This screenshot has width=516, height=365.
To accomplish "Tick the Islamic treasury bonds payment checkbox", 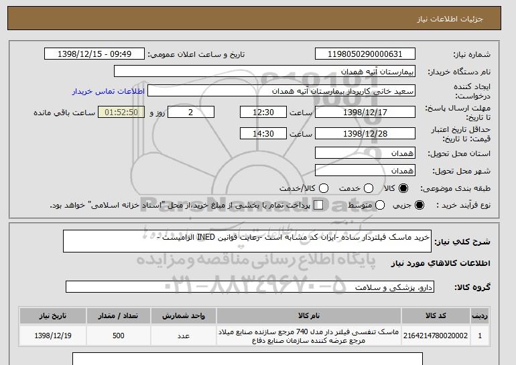I will (x=318, y=205).
